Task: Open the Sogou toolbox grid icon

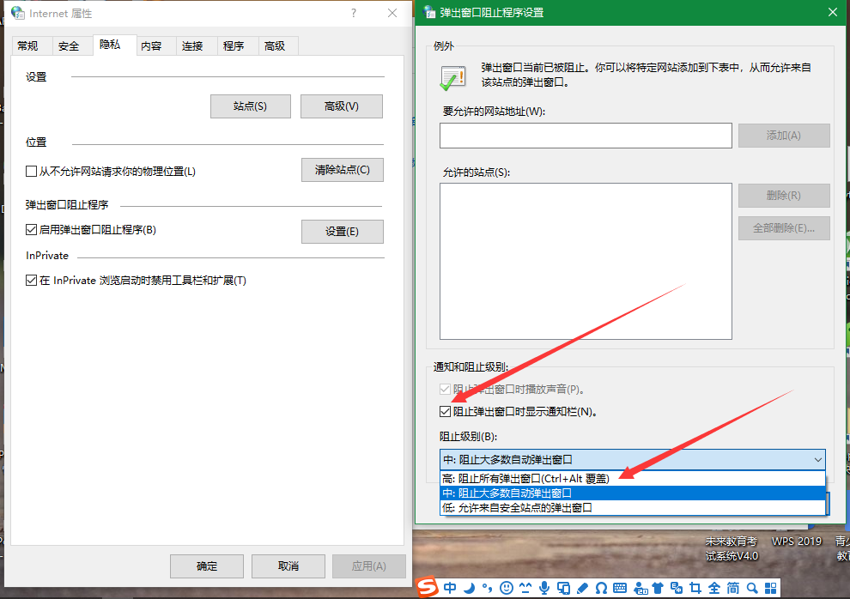Action: coord(771,588)
